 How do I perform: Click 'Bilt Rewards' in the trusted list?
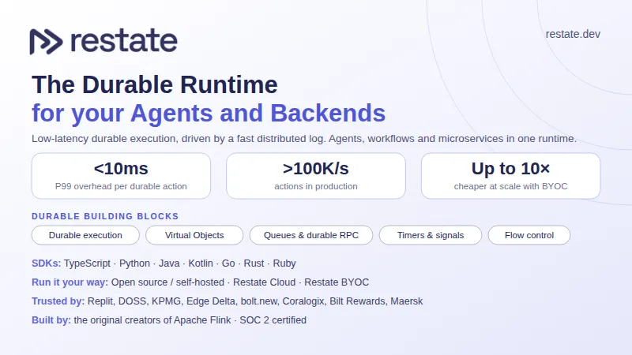(x=358, y=301)
